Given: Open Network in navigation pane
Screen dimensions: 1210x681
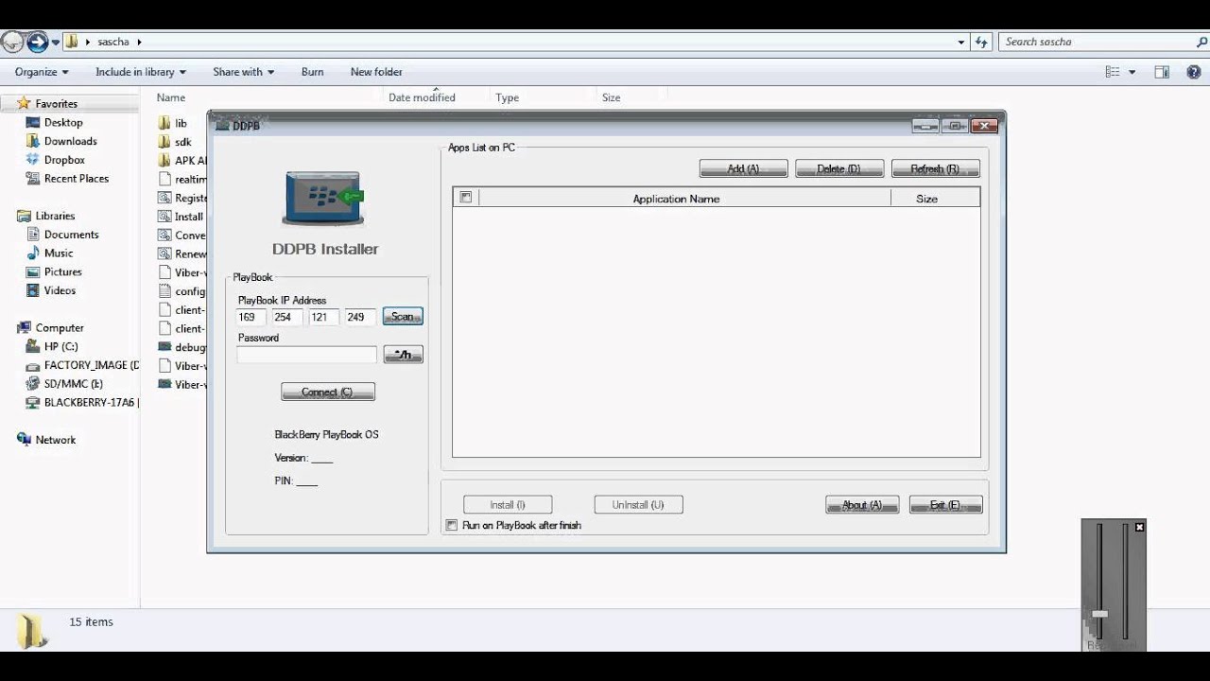Looking at the screenshot, I should pyautogui.click(x=56, y=440).
